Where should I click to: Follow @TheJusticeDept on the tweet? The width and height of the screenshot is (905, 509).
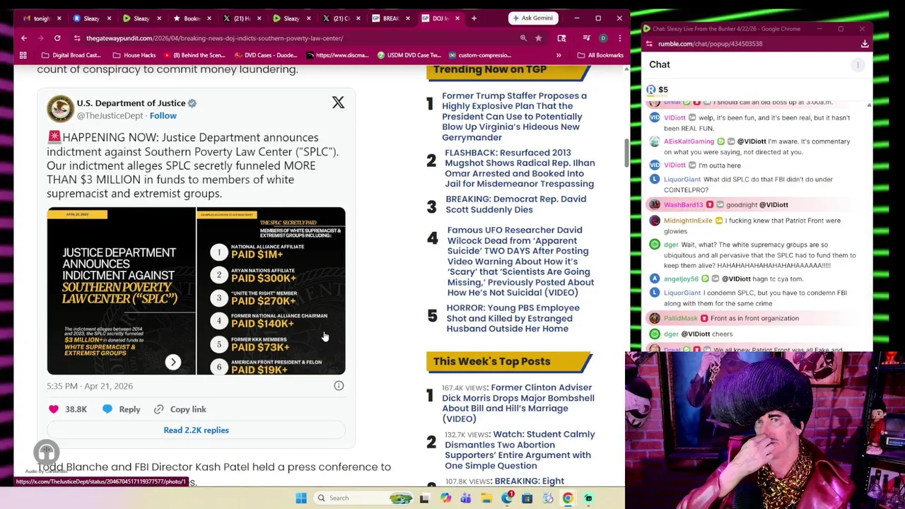[x=163, y=116]
